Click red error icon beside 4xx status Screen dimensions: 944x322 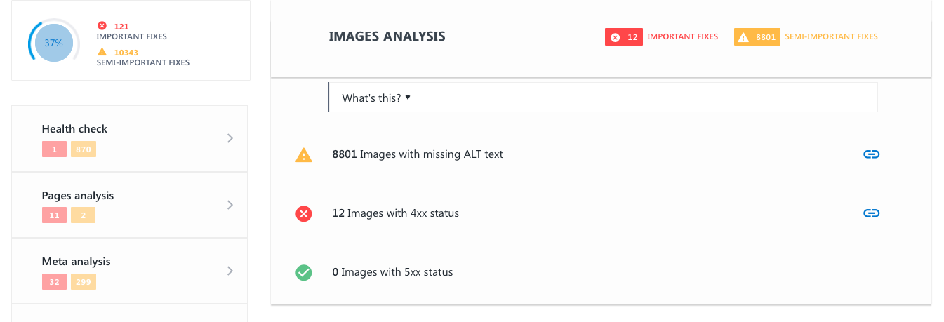(x=303, y=213)
